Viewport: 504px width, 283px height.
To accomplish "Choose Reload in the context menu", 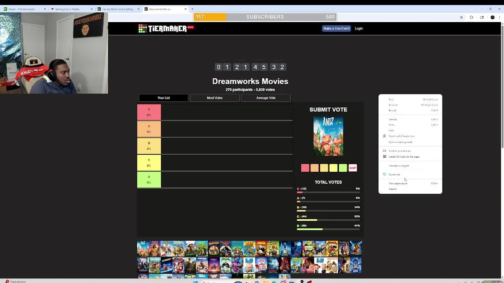I will click(x=410, y=110).
